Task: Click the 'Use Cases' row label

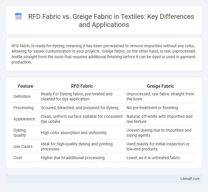Action: click(x=23, y=146)
